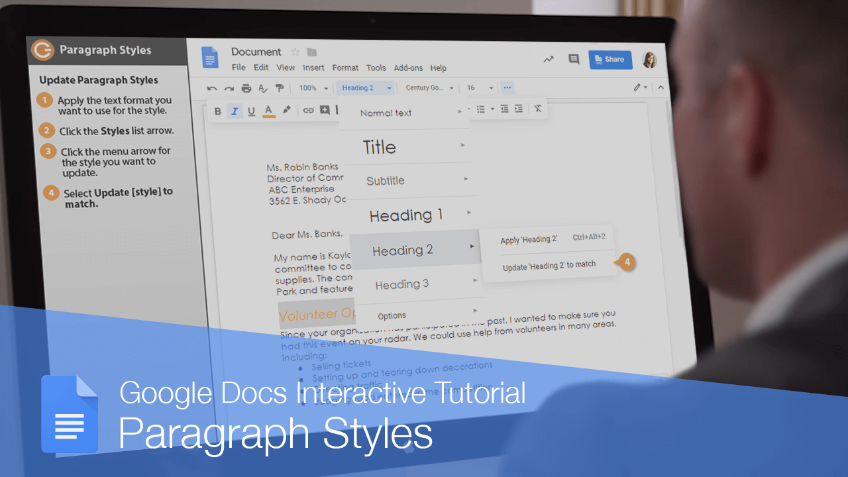Select the Print icon
This screenshot has height=477, width=848.
246,87
